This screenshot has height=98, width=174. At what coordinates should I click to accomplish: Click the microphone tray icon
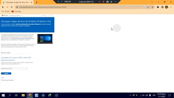150,95
